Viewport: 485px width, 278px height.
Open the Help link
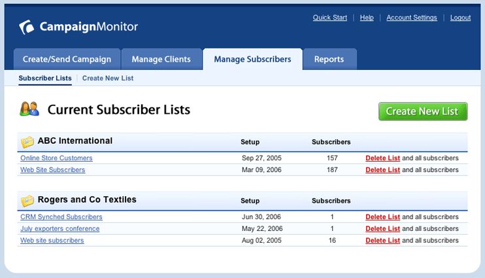[367, 18]
